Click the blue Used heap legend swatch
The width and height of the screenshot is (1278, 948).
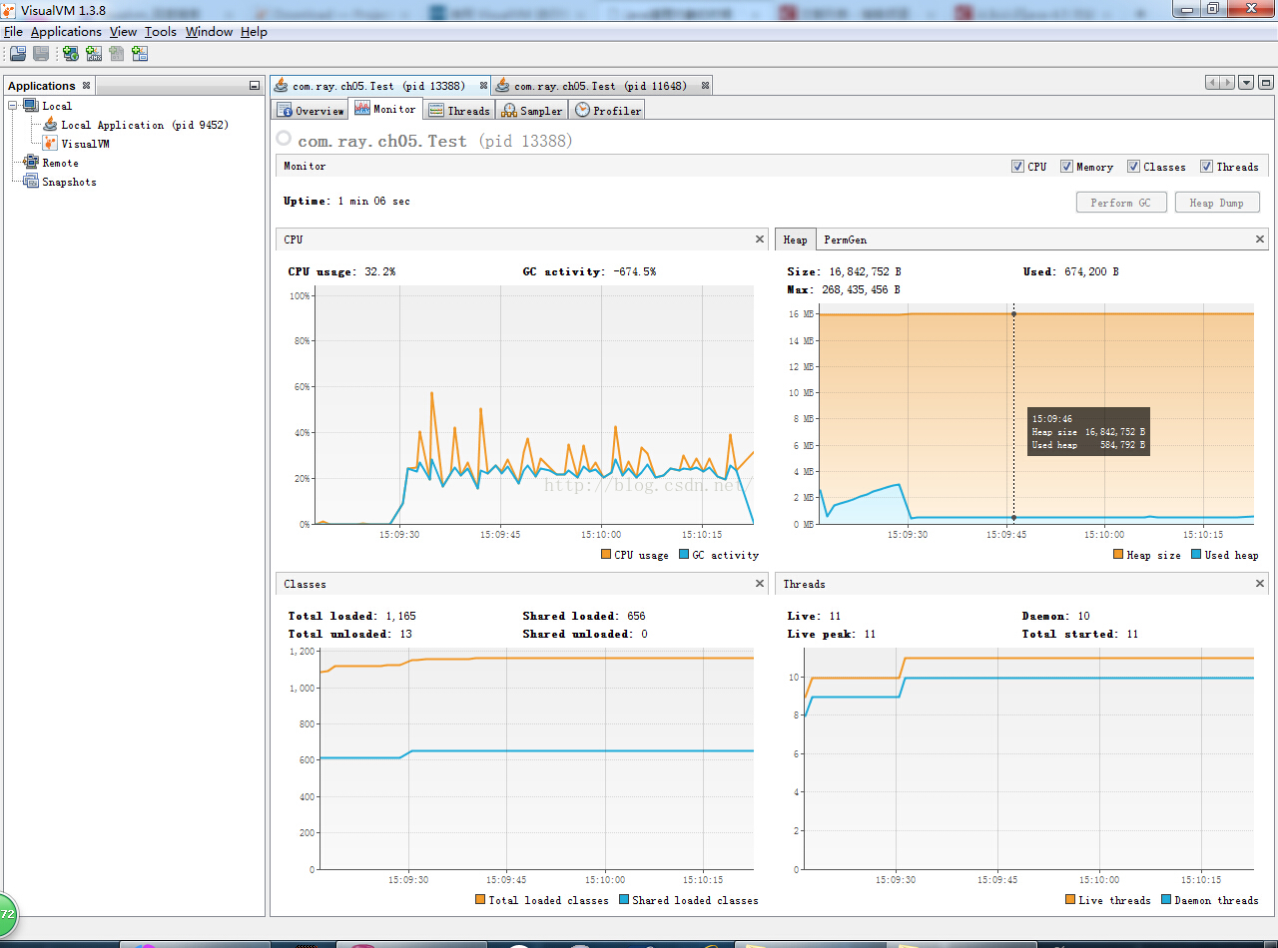coord(1196,555)
